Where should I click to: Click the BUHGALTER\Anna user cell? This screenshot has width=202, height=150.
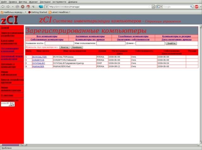pyautogui.click(x=74, y=57)
